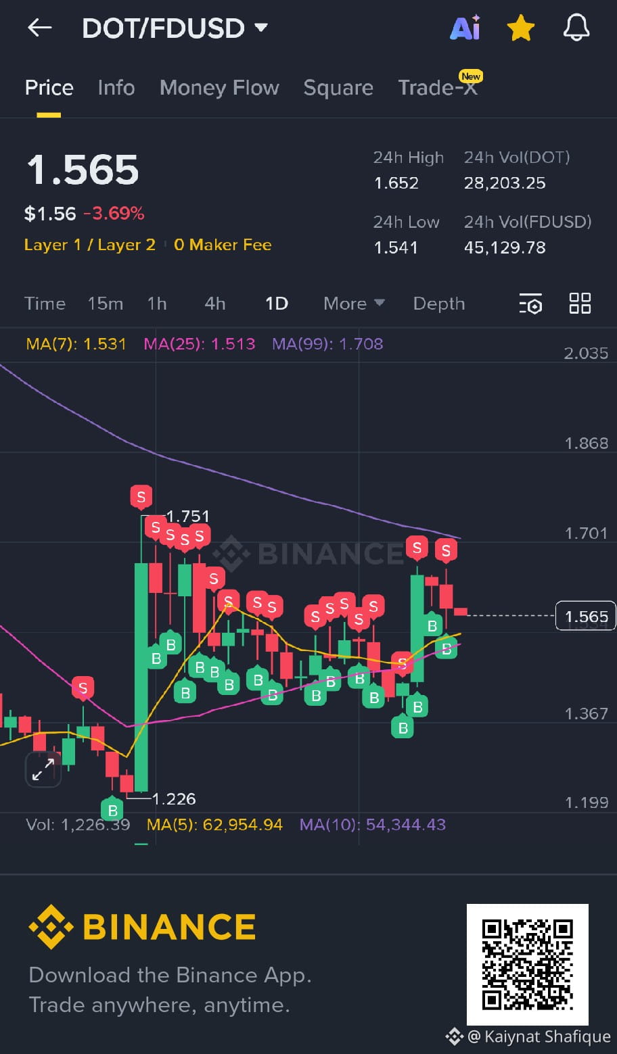The width and height of the screenshot is (617, 1054).
Task: Open the Money Flow tab
Action: [219, 87]
